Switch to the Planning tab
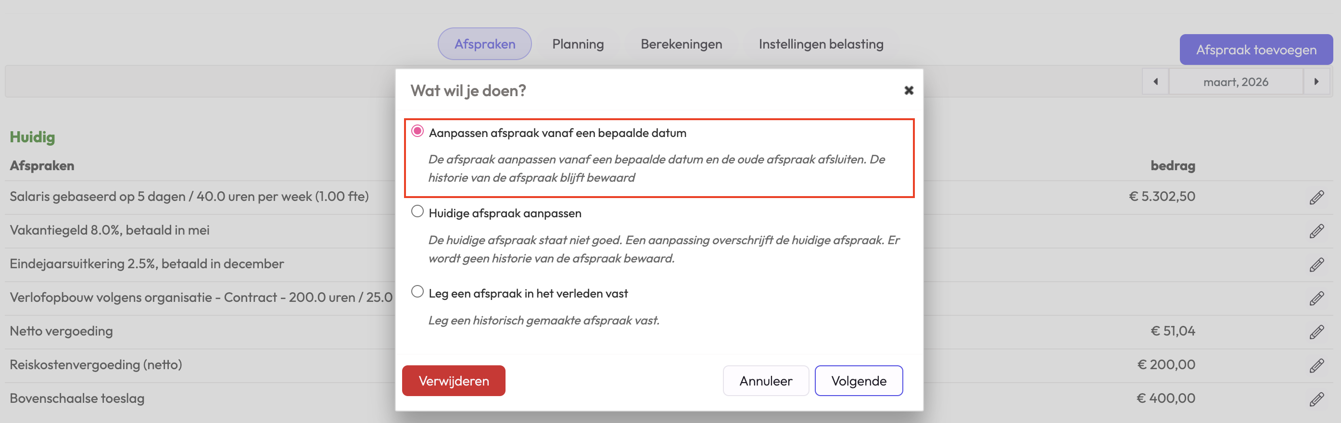 point(578,44)
